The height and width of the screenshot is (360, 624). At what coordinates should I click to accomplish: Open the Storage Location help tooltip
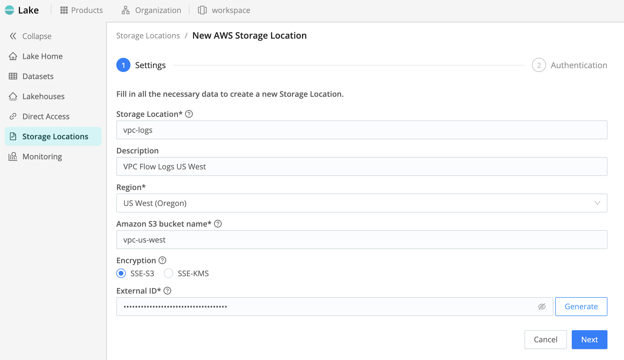pos(189,114)
